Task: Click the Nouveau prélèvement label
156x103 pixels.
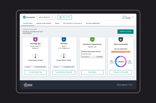Action: tap(121, 49)
